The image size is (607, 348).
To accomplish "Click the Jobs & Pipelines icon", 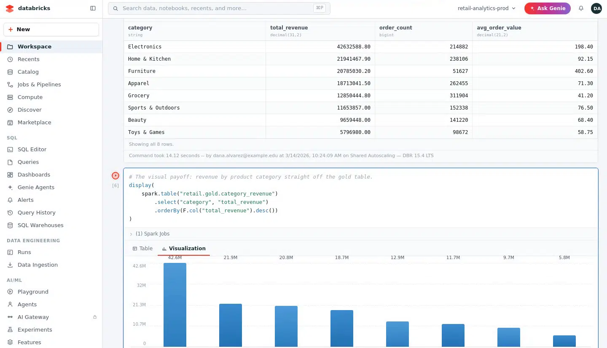I will [10, 85].
